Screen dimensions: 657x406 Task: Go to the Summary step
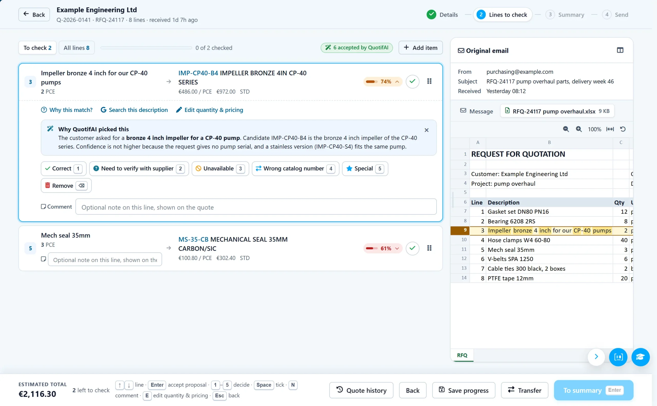click(x=565, y=15)
